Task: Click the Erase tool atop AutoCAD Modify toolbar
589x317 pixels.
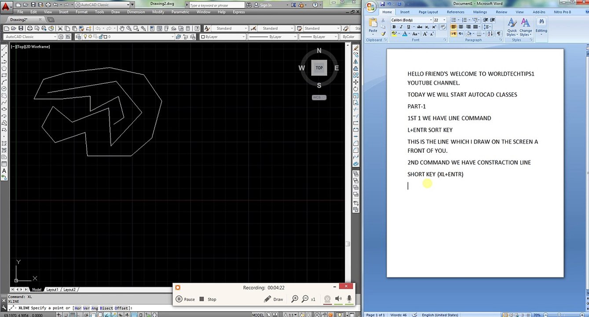Action: click(356, 48)
